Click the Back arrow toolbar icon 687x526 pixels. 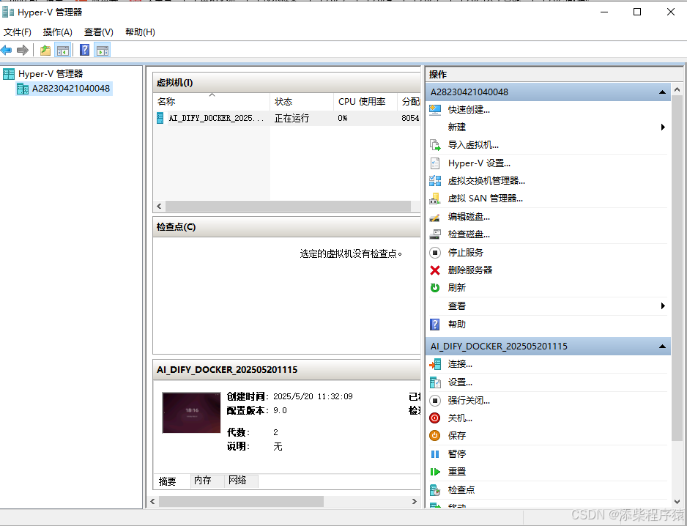click(6, 51)
